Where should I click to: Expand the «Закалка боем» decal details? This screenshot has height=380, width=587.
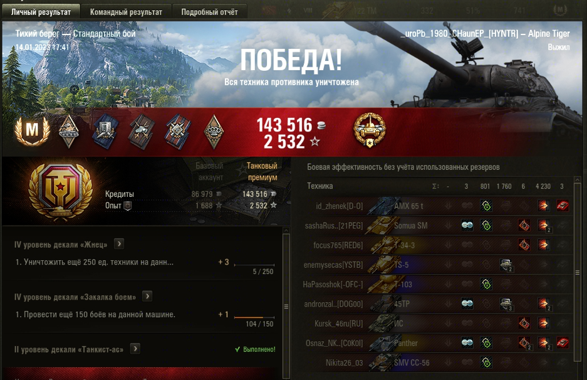147,297
